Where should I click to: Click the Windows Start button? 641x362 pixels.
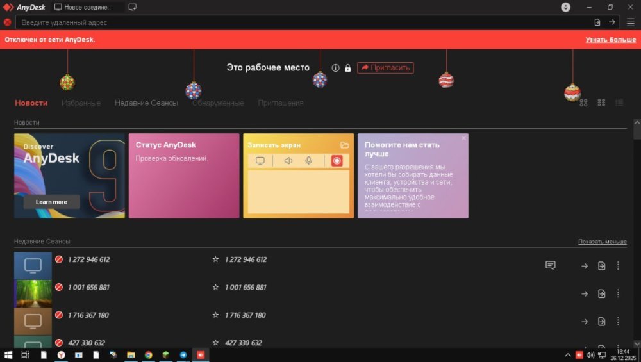click(8, 355)
